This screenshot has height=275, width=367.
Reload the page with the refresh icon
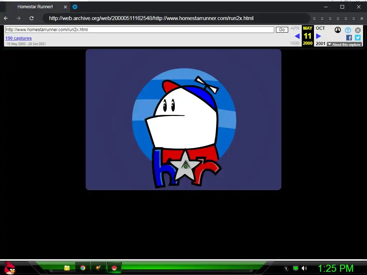(32, 18)
